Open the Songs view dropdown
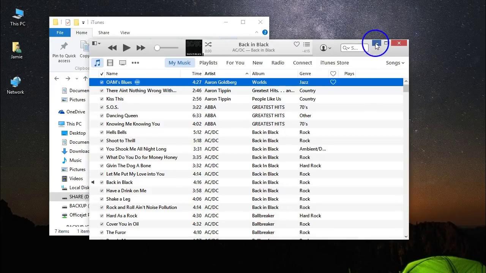 [x=395, y=63]
